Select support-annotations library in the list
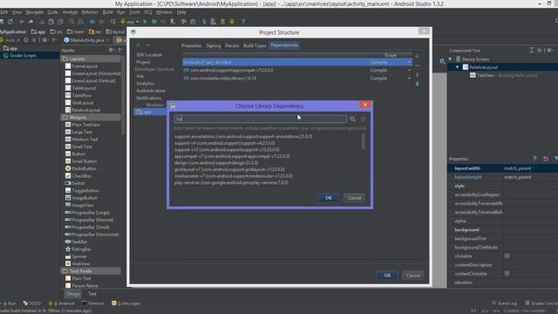This screenshot has height=314, width=558. point(243,136)
